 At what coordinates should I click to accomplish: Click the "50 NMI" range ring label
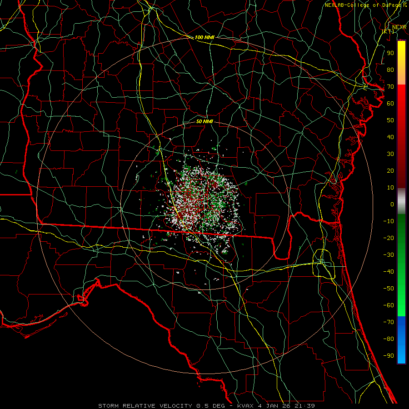click(x=204, y=121)
